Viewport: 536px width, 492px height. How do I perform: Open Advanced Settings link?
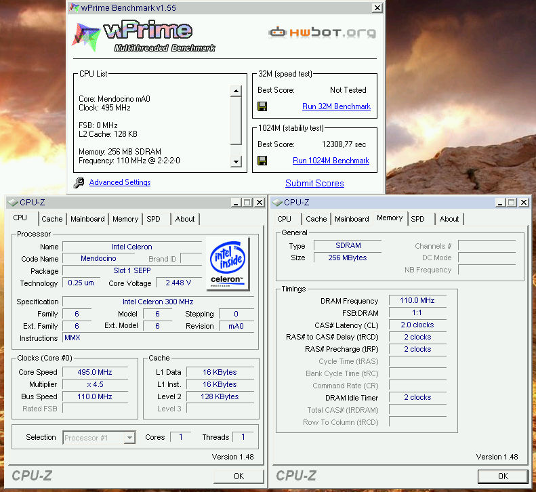120,182
